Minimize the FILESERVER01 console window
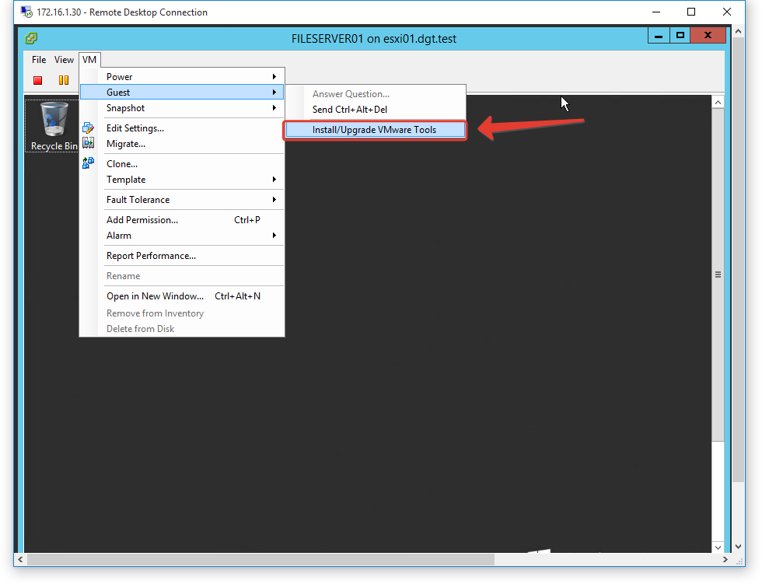This screenshot has width=762, height=584. 659,36
